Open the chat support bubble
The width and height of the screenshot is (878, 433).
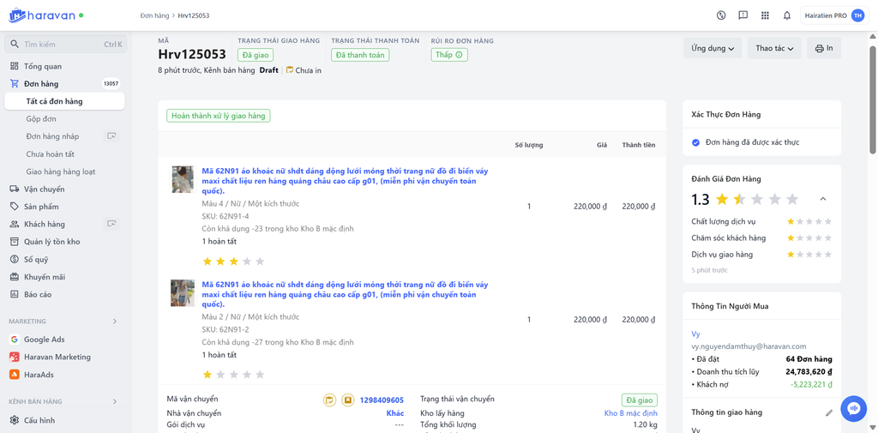click(853, 409)
